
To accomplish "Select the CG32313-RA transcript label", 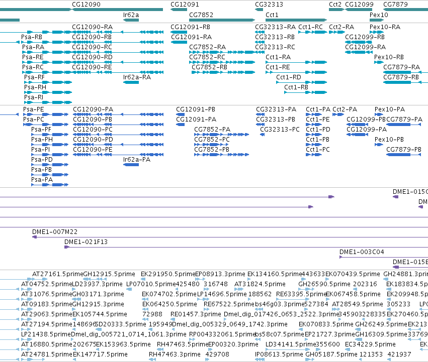I will pos(275,27).
